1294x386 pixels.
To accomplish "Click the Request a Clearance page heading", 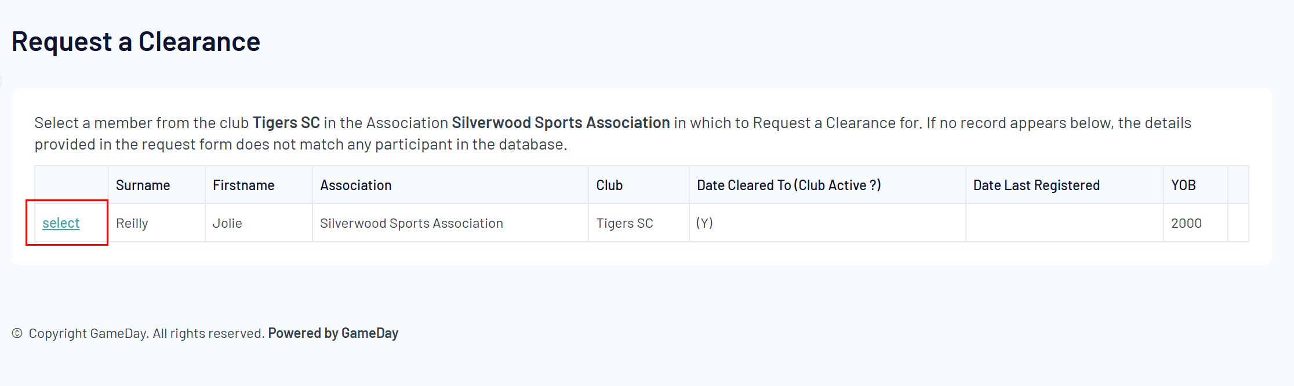I will [136, 42].
